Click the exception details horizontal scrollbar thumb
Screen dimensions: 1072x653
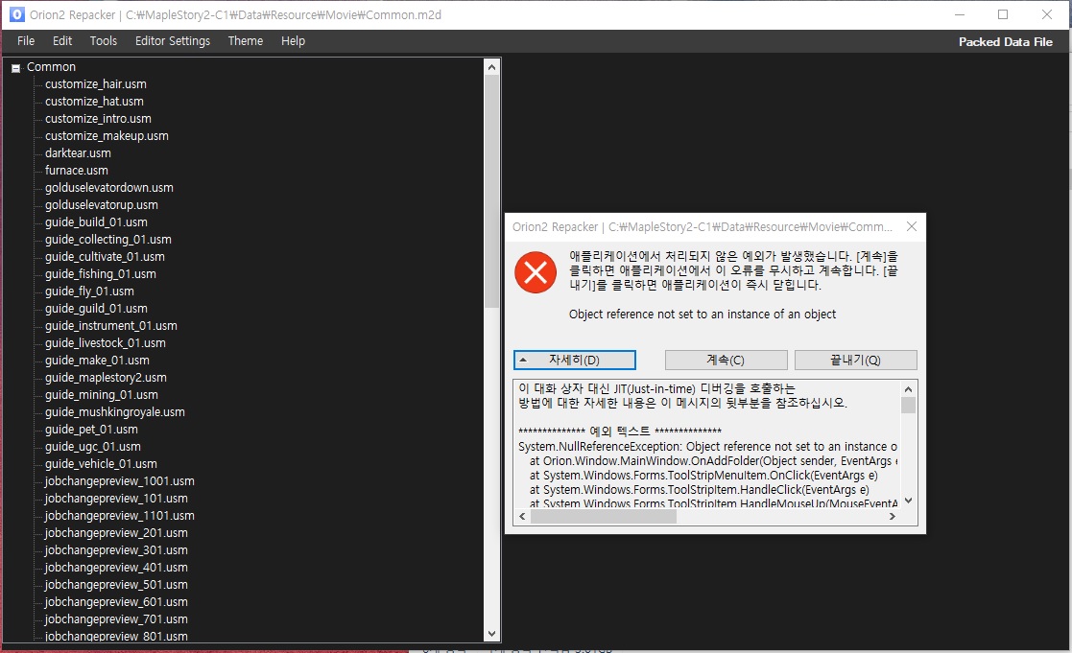click(x=604, y=517)
